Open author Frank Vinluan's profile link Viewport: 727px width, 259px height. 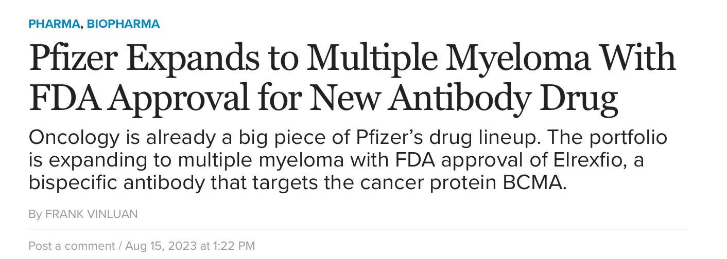(92, 214)
